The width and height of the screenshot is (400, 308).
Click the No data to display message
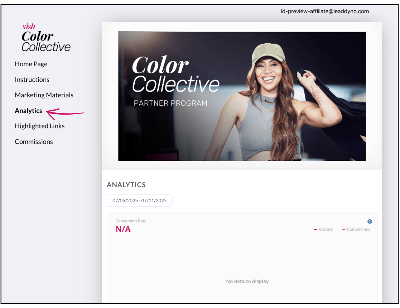point(247,281)
